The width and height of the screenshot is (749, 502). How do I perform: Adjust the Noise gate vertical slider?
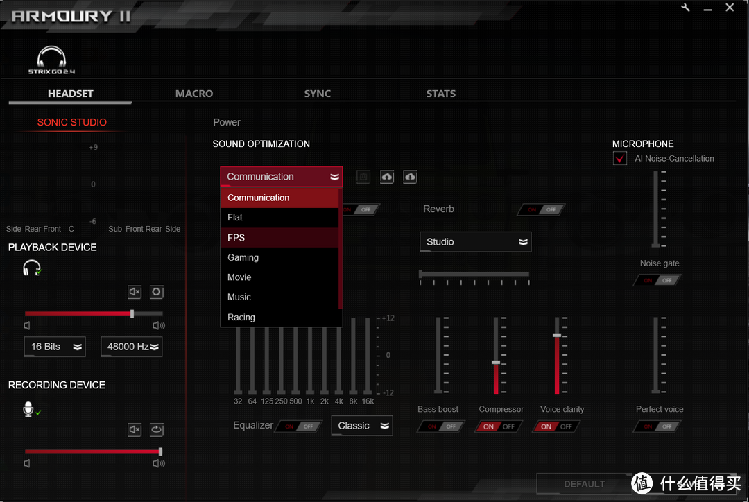pos(656,209)
